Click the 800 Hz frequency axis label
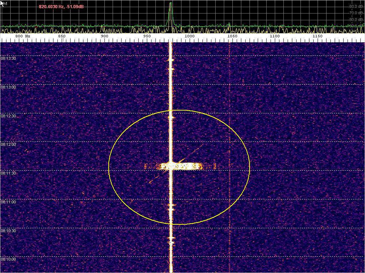 click(x=22, y=36)
